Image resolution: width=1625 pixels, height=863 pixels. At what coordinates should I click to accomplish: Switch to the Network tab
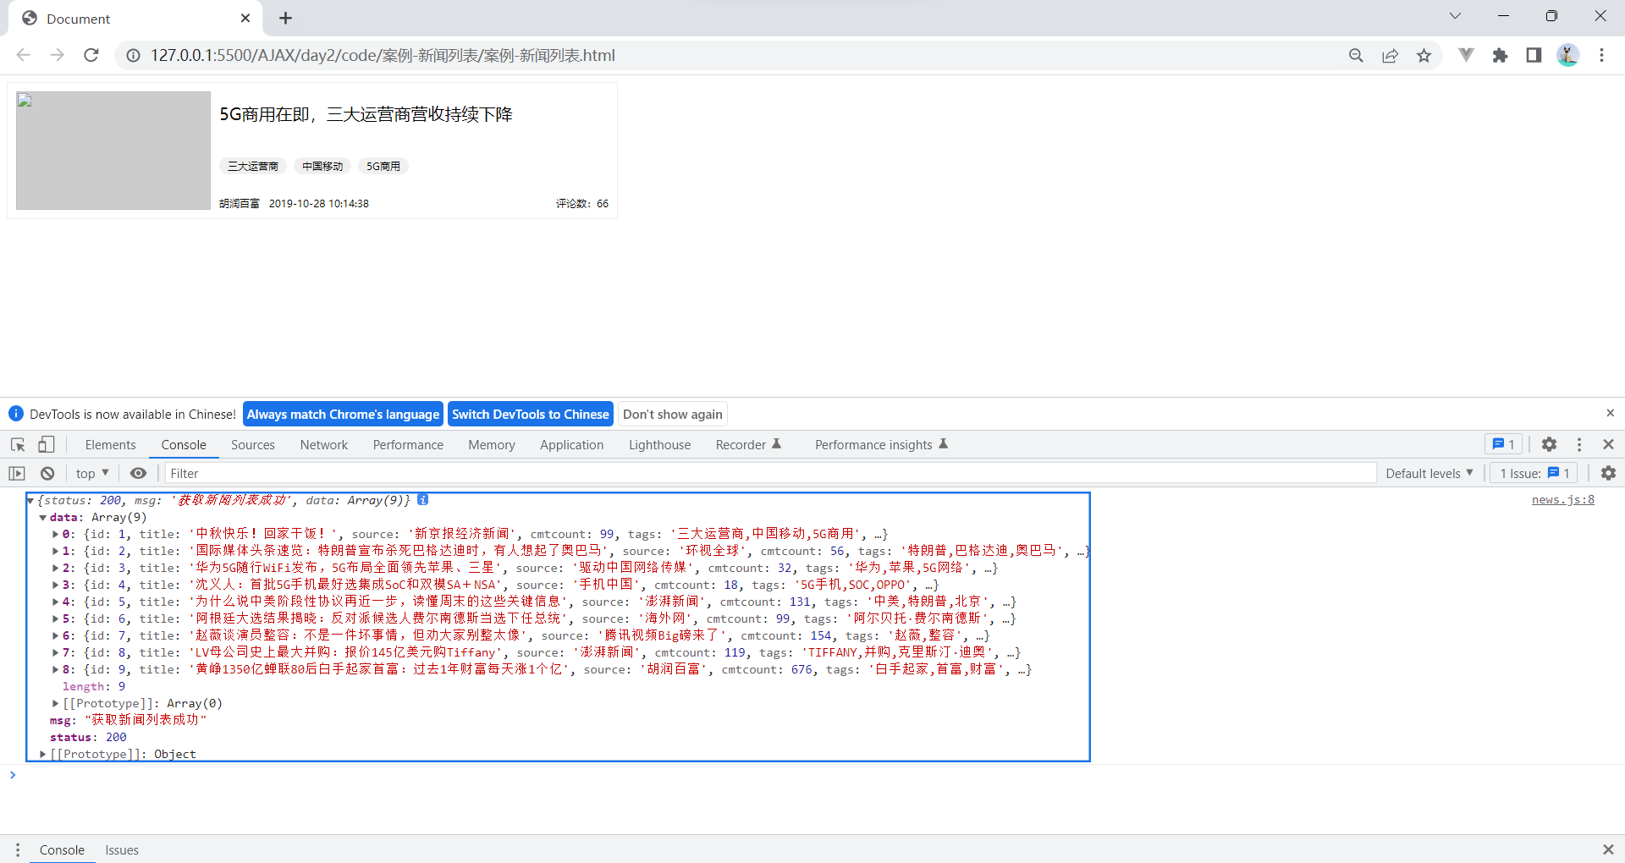[x=323, y=444]
